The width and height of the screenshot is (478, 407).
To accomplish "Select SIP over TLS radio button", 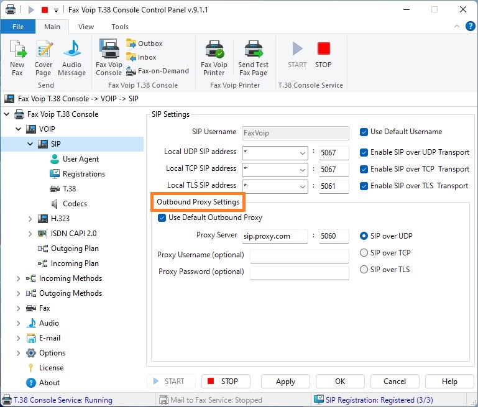I will [x=364, y=269].
